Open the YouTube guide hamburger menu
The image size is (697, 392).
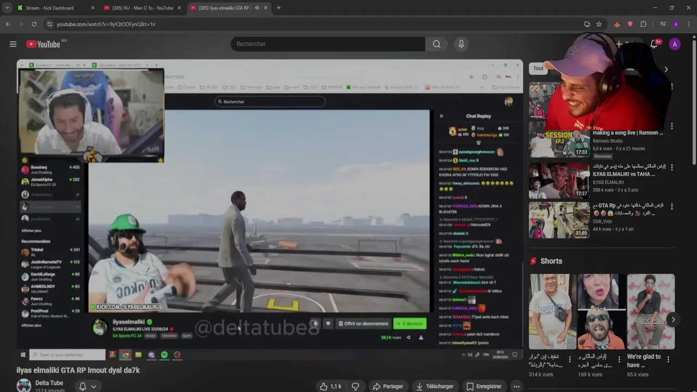pos(13,44)
